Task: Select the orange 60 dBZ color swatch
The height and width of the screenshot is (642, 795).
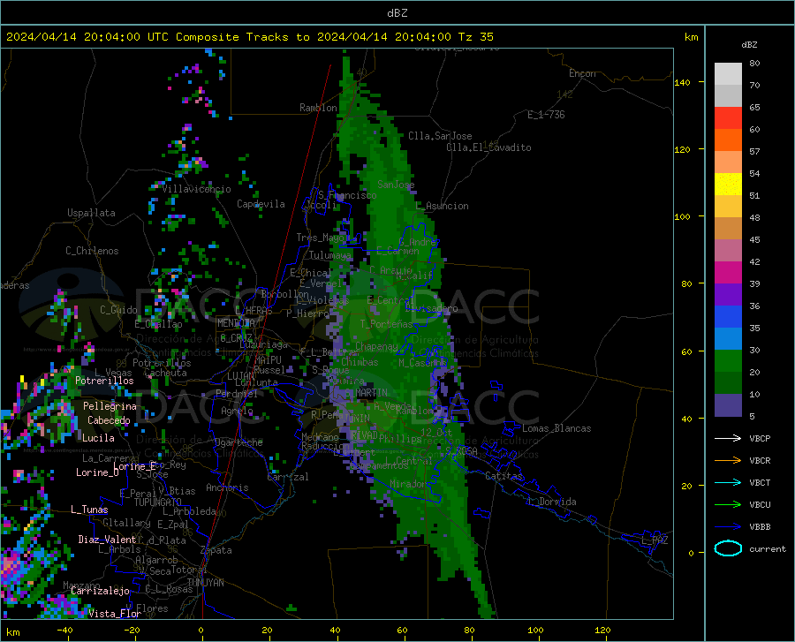Action: [x=728, y=140]
